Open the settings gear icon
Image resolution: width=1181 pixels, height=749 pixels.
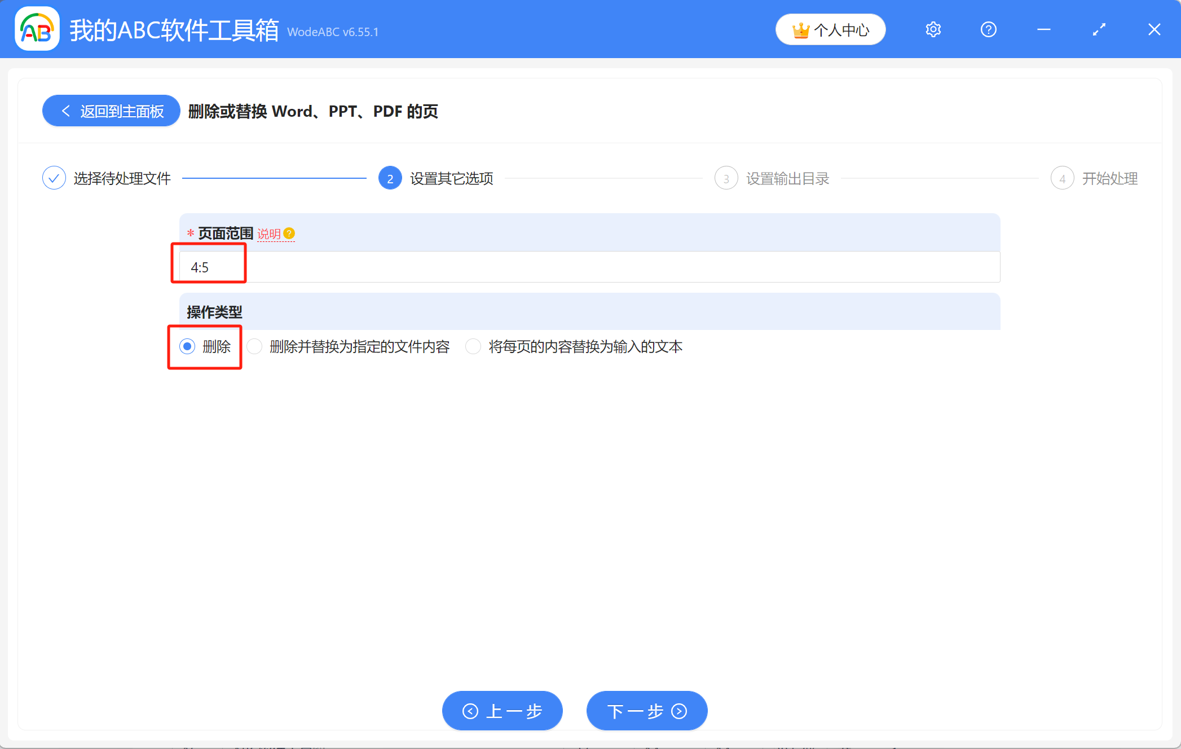[933, 29]
